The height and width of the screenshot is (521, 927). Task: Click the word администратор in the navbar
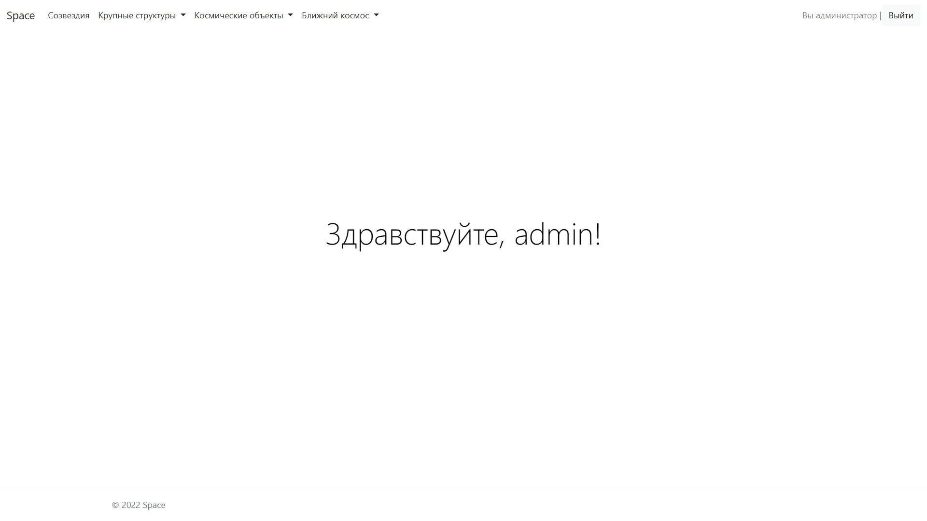click(x=846, y=15)
